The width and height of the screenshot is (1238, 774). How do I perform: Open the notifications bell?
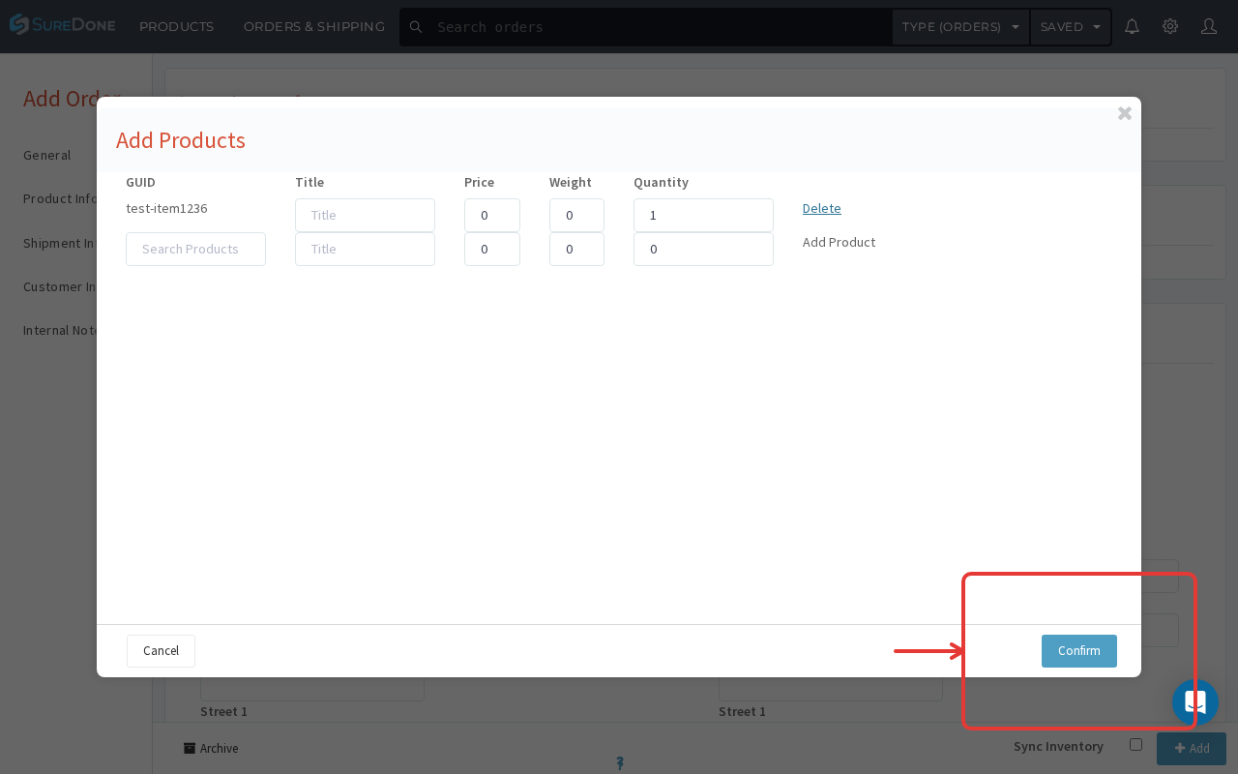tap(1132, 26)
